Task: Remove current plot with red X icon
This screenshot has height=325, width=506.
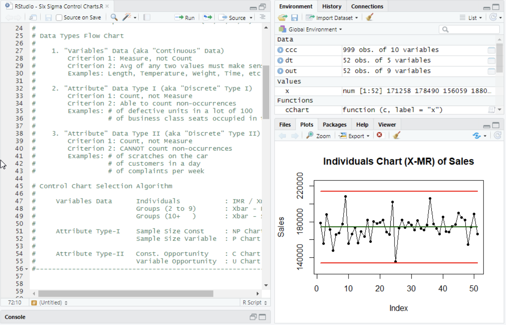Action: pos(379,135)
